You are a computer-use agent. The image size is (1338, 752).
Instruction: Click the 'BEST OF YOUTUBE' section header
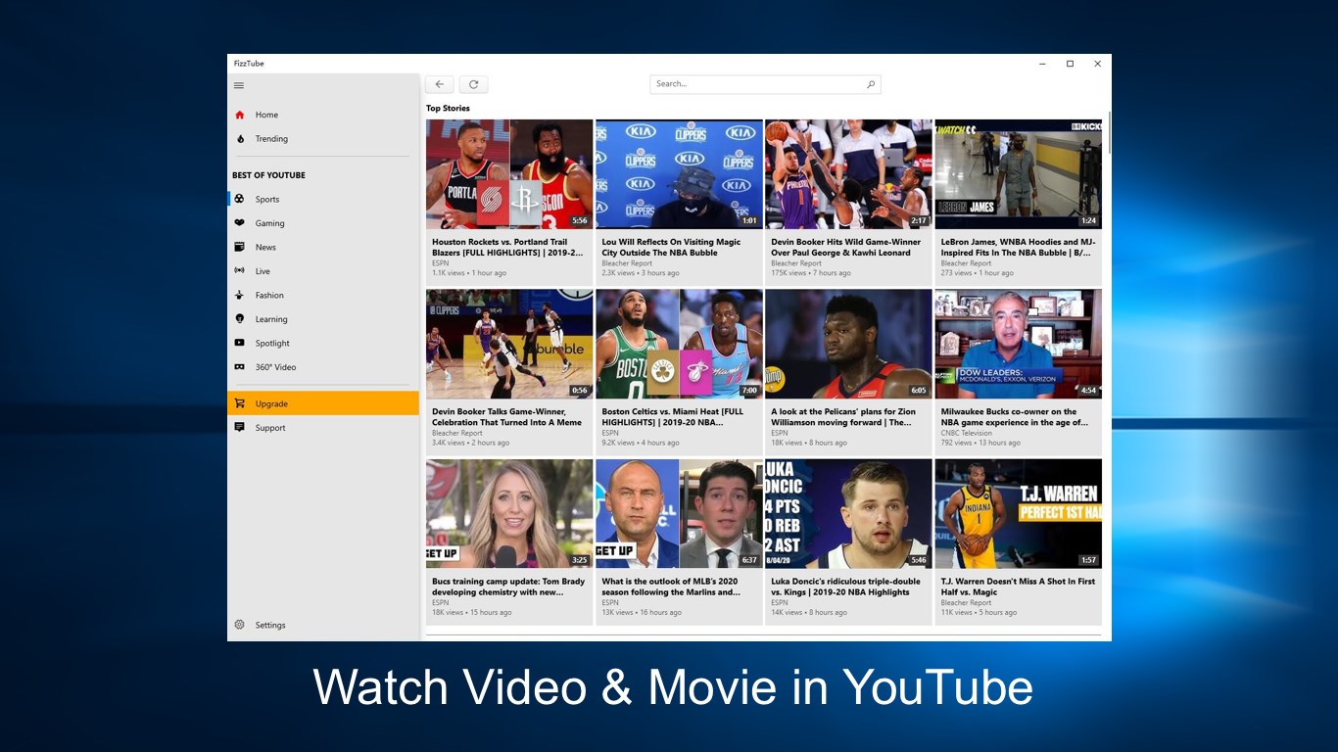pyautogui.click(x=268, y=175)
